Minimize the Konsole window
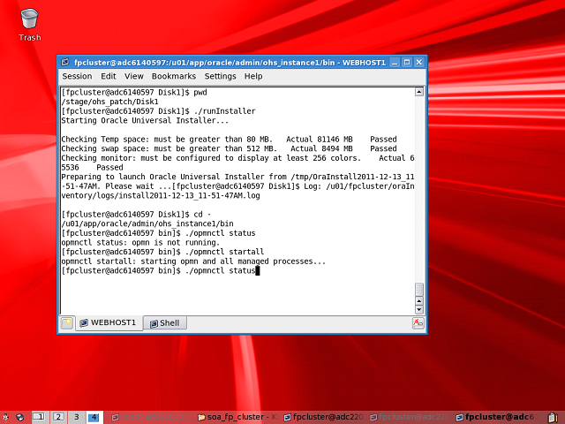 tap(395, 63)
